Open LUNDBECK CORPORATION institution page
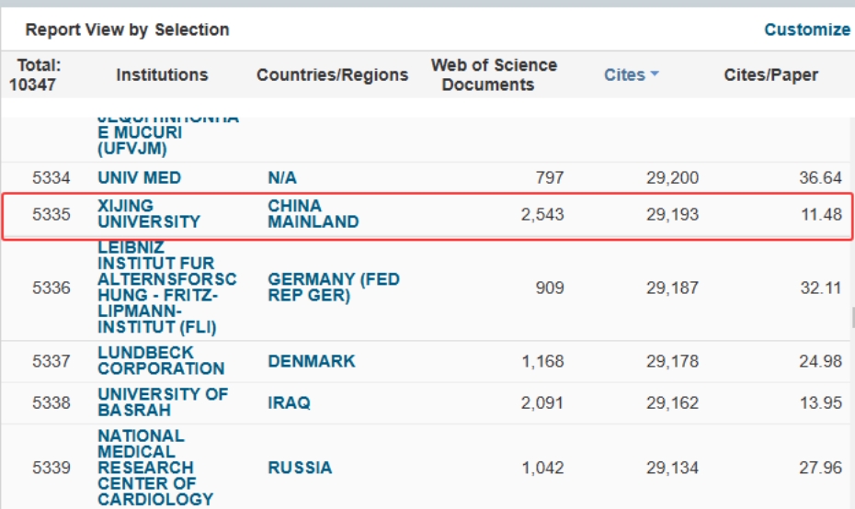This screenshot has height=509, width=855. pyautogui.click(x=161, y=360)
